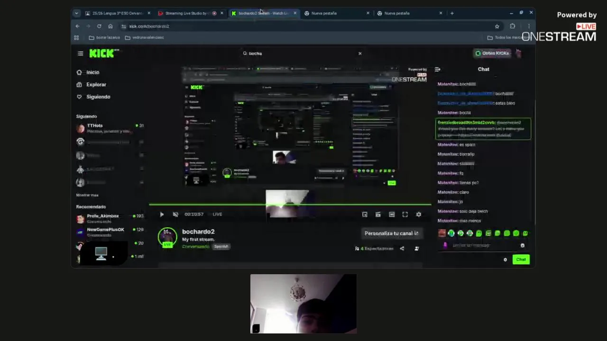Click the kick.com address bar
The height and width of the screenshot is (341, 607).
[311, 26]
